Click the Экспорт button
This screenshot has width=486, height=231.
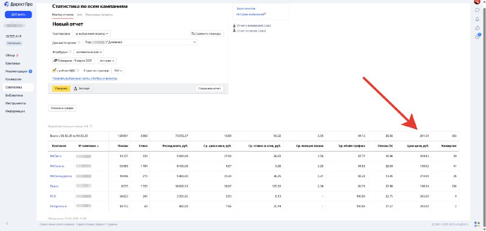click(x=83, y=89)
